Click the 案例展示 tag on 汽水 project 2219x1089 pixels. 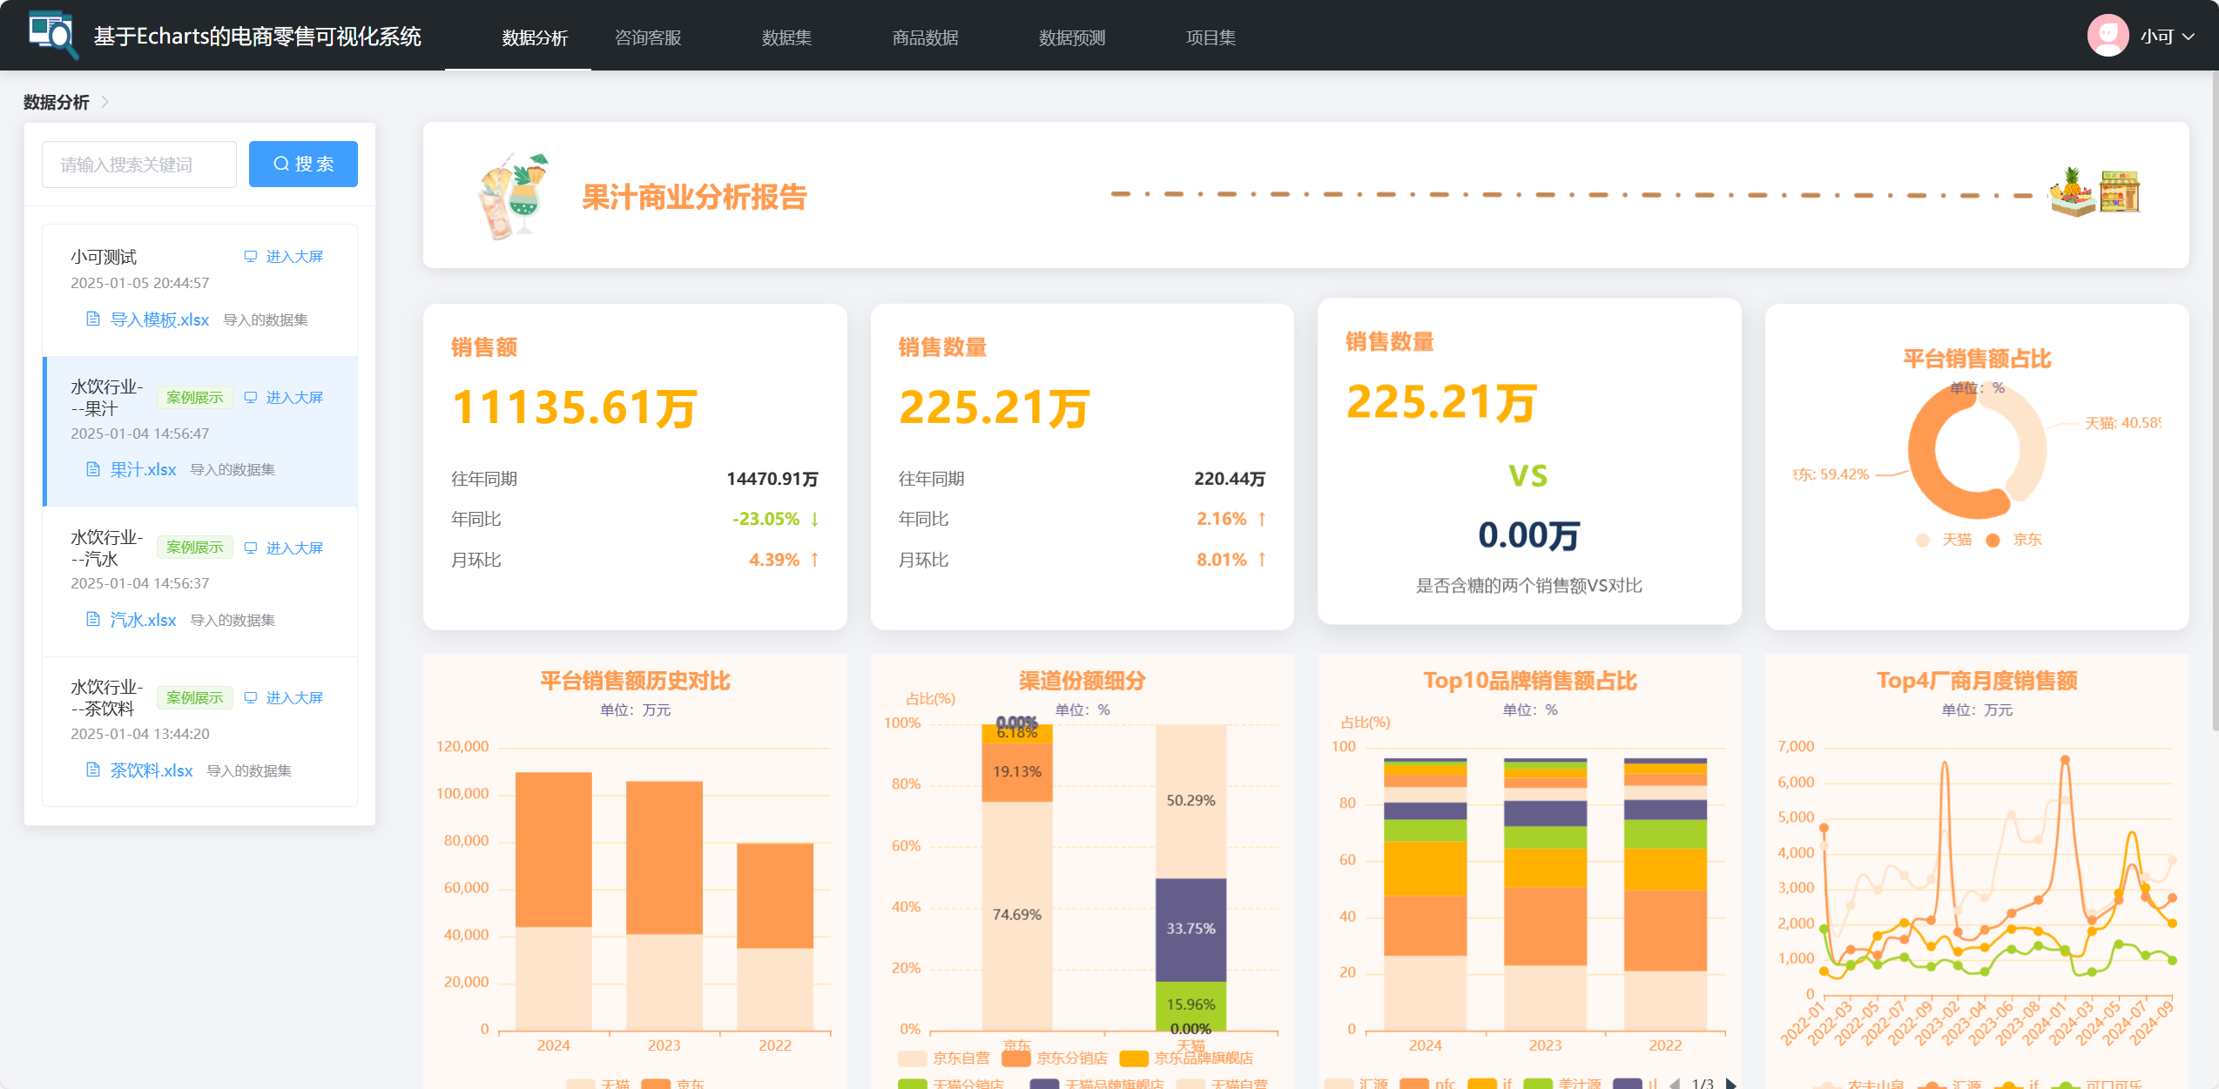pyautogui.click(x=195, y=548)
